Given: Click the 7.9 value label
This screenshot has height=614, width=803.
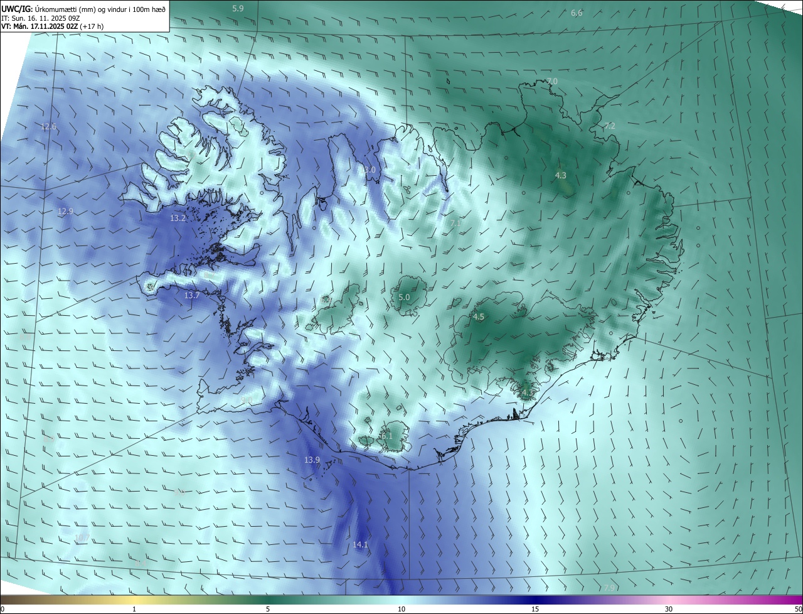Looking at the screenshot, I should click(x=610, y=588).
